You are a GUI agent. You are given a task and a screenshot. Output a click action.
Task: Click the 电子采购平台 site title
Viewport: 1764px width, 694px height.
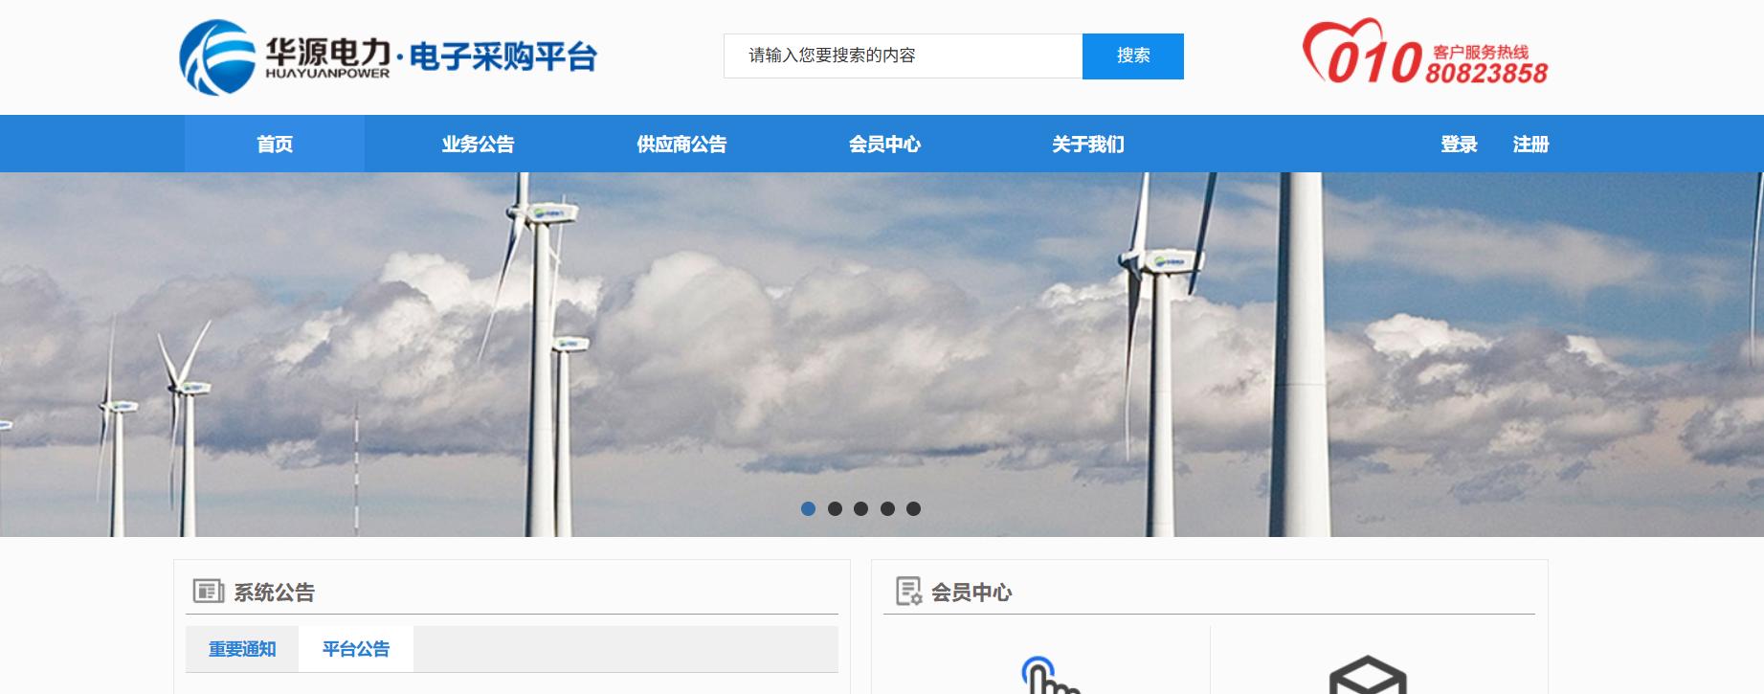pyautogui.click(x=503, y=56)
